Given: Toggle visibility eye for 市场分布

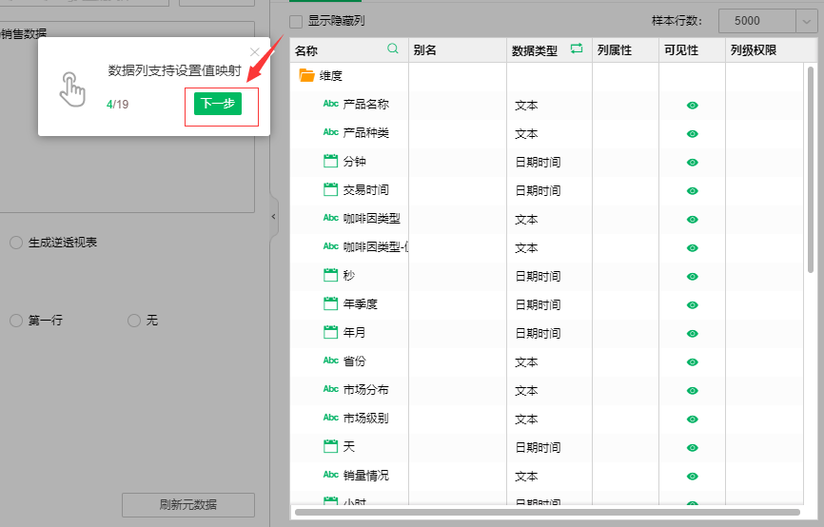Looking at the screenshot, I should (x=692, y=390).
